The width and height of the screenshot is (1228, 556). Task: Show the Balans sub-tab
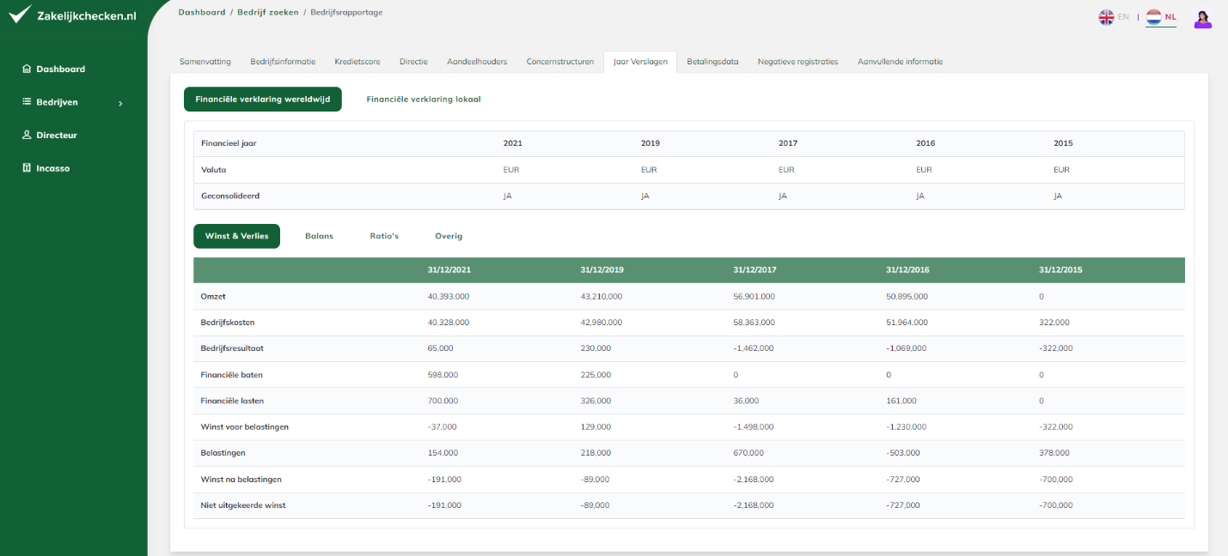tap(319, 236)
